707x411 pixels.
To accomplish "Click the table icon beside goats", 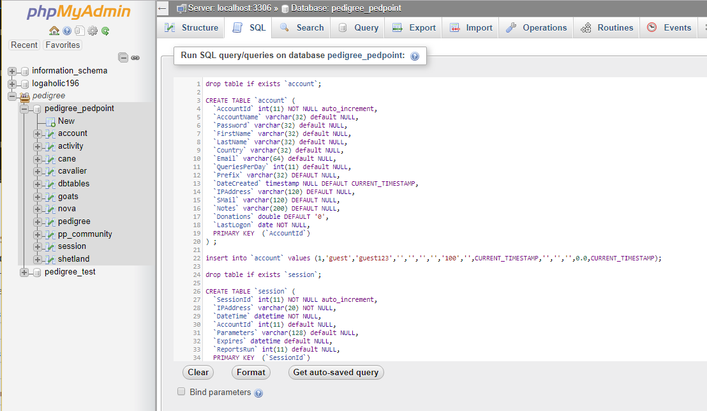I will (x=50, y=197).
